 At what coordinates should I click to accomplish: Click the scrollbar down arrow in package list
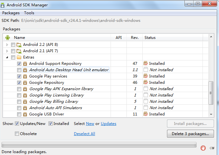click(211, 115)
